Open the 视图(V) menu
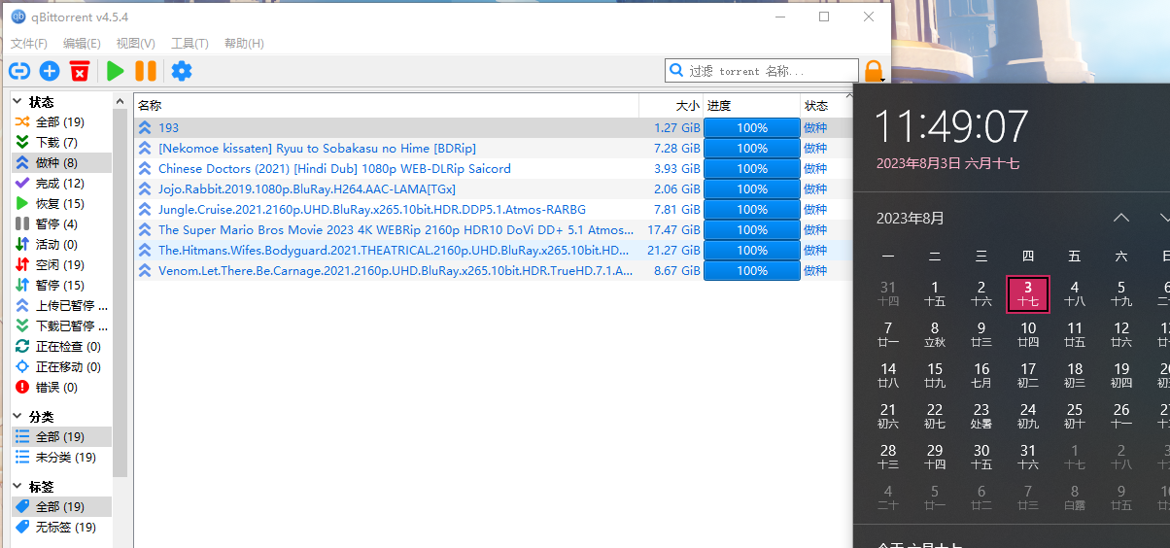The image size is (1170, 548). click(x=135, y=44)
